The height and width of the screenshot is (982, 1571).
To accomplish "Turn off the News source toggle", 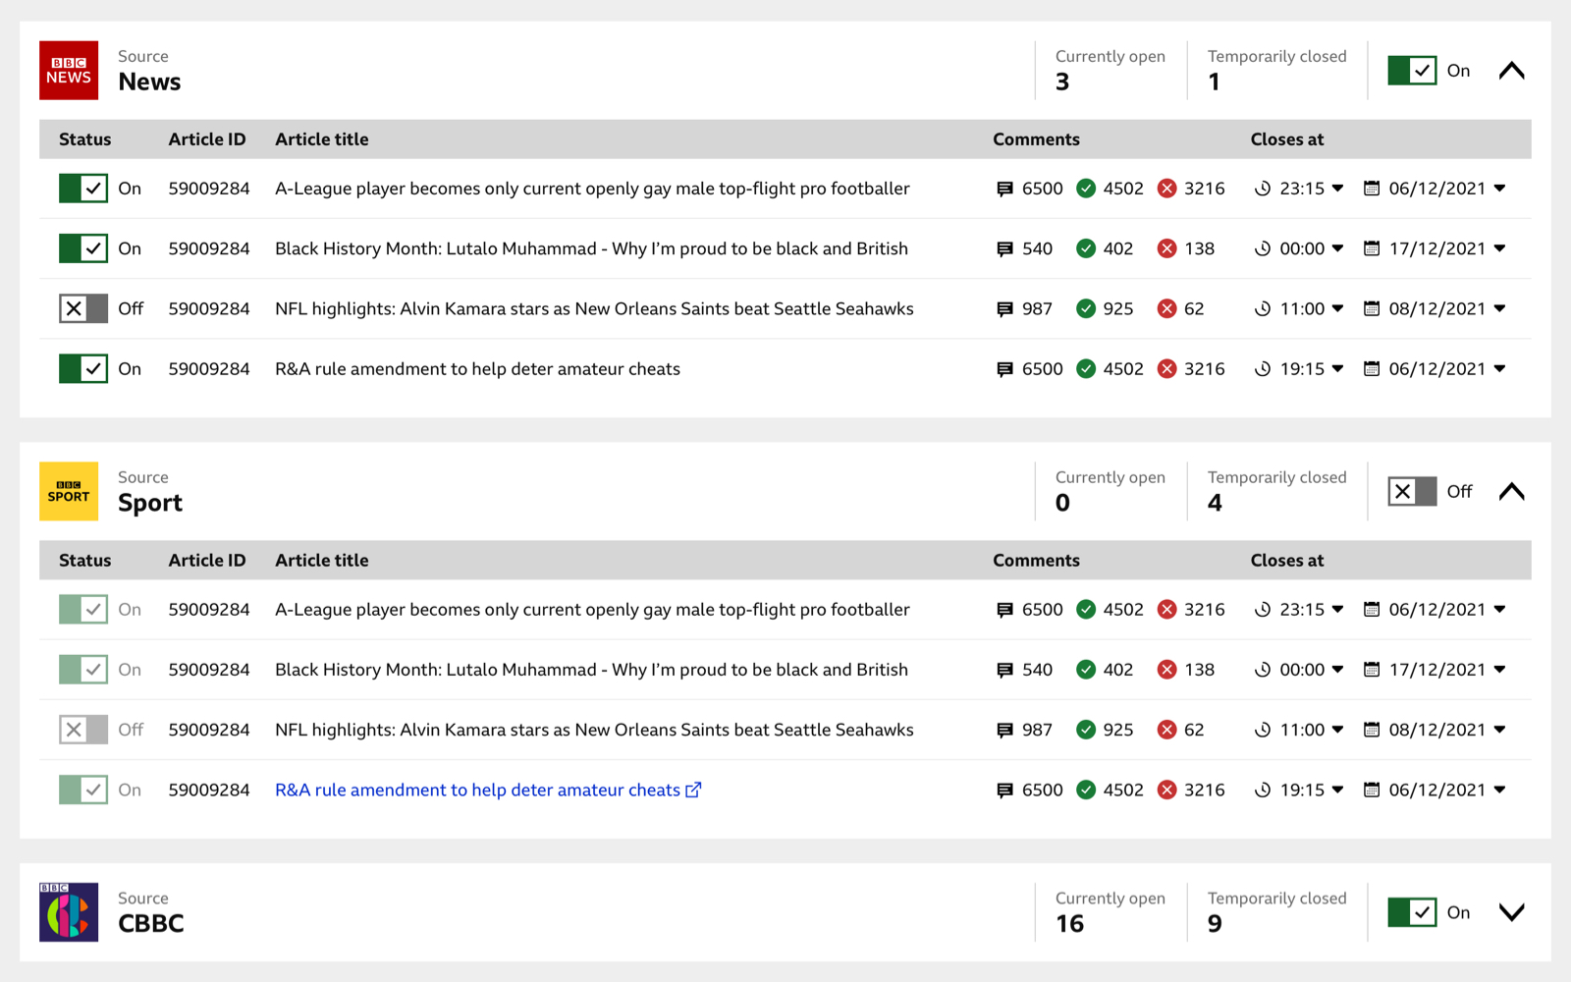I will pos(1412,71).
